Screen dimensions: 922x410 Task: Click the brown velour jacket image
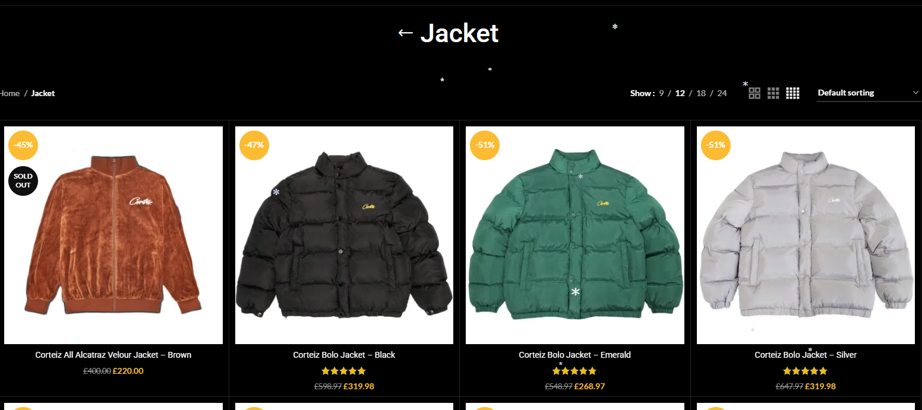(113, 235)
